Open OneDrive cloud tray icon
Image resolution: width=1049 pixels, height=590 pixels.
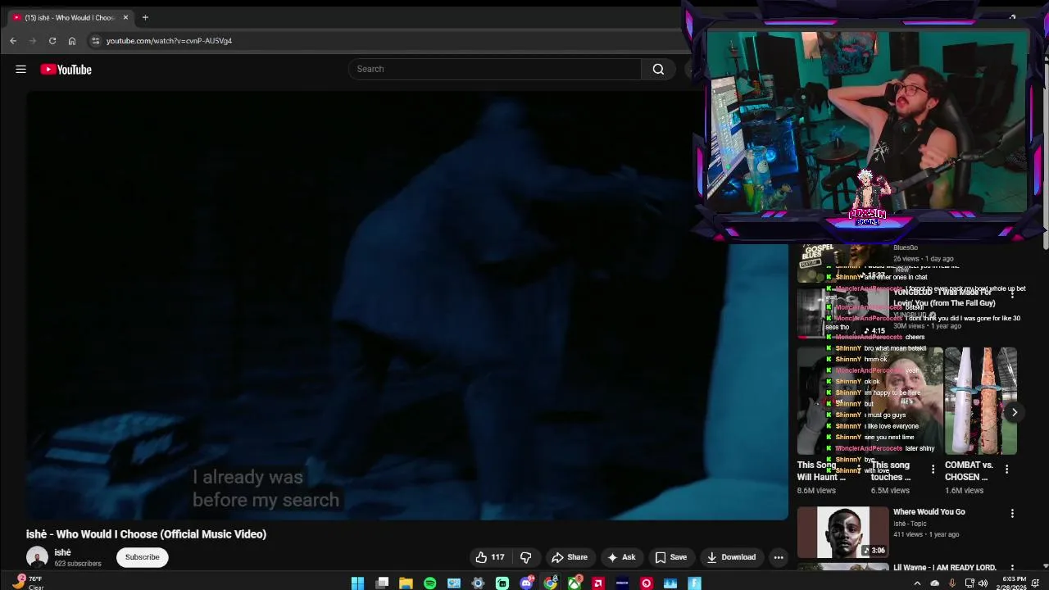coord(935,583)
